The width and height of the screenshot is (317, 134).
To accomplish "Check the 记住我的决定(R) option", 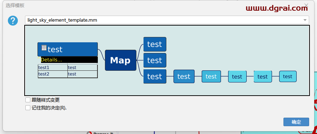I will pos(28,108).
